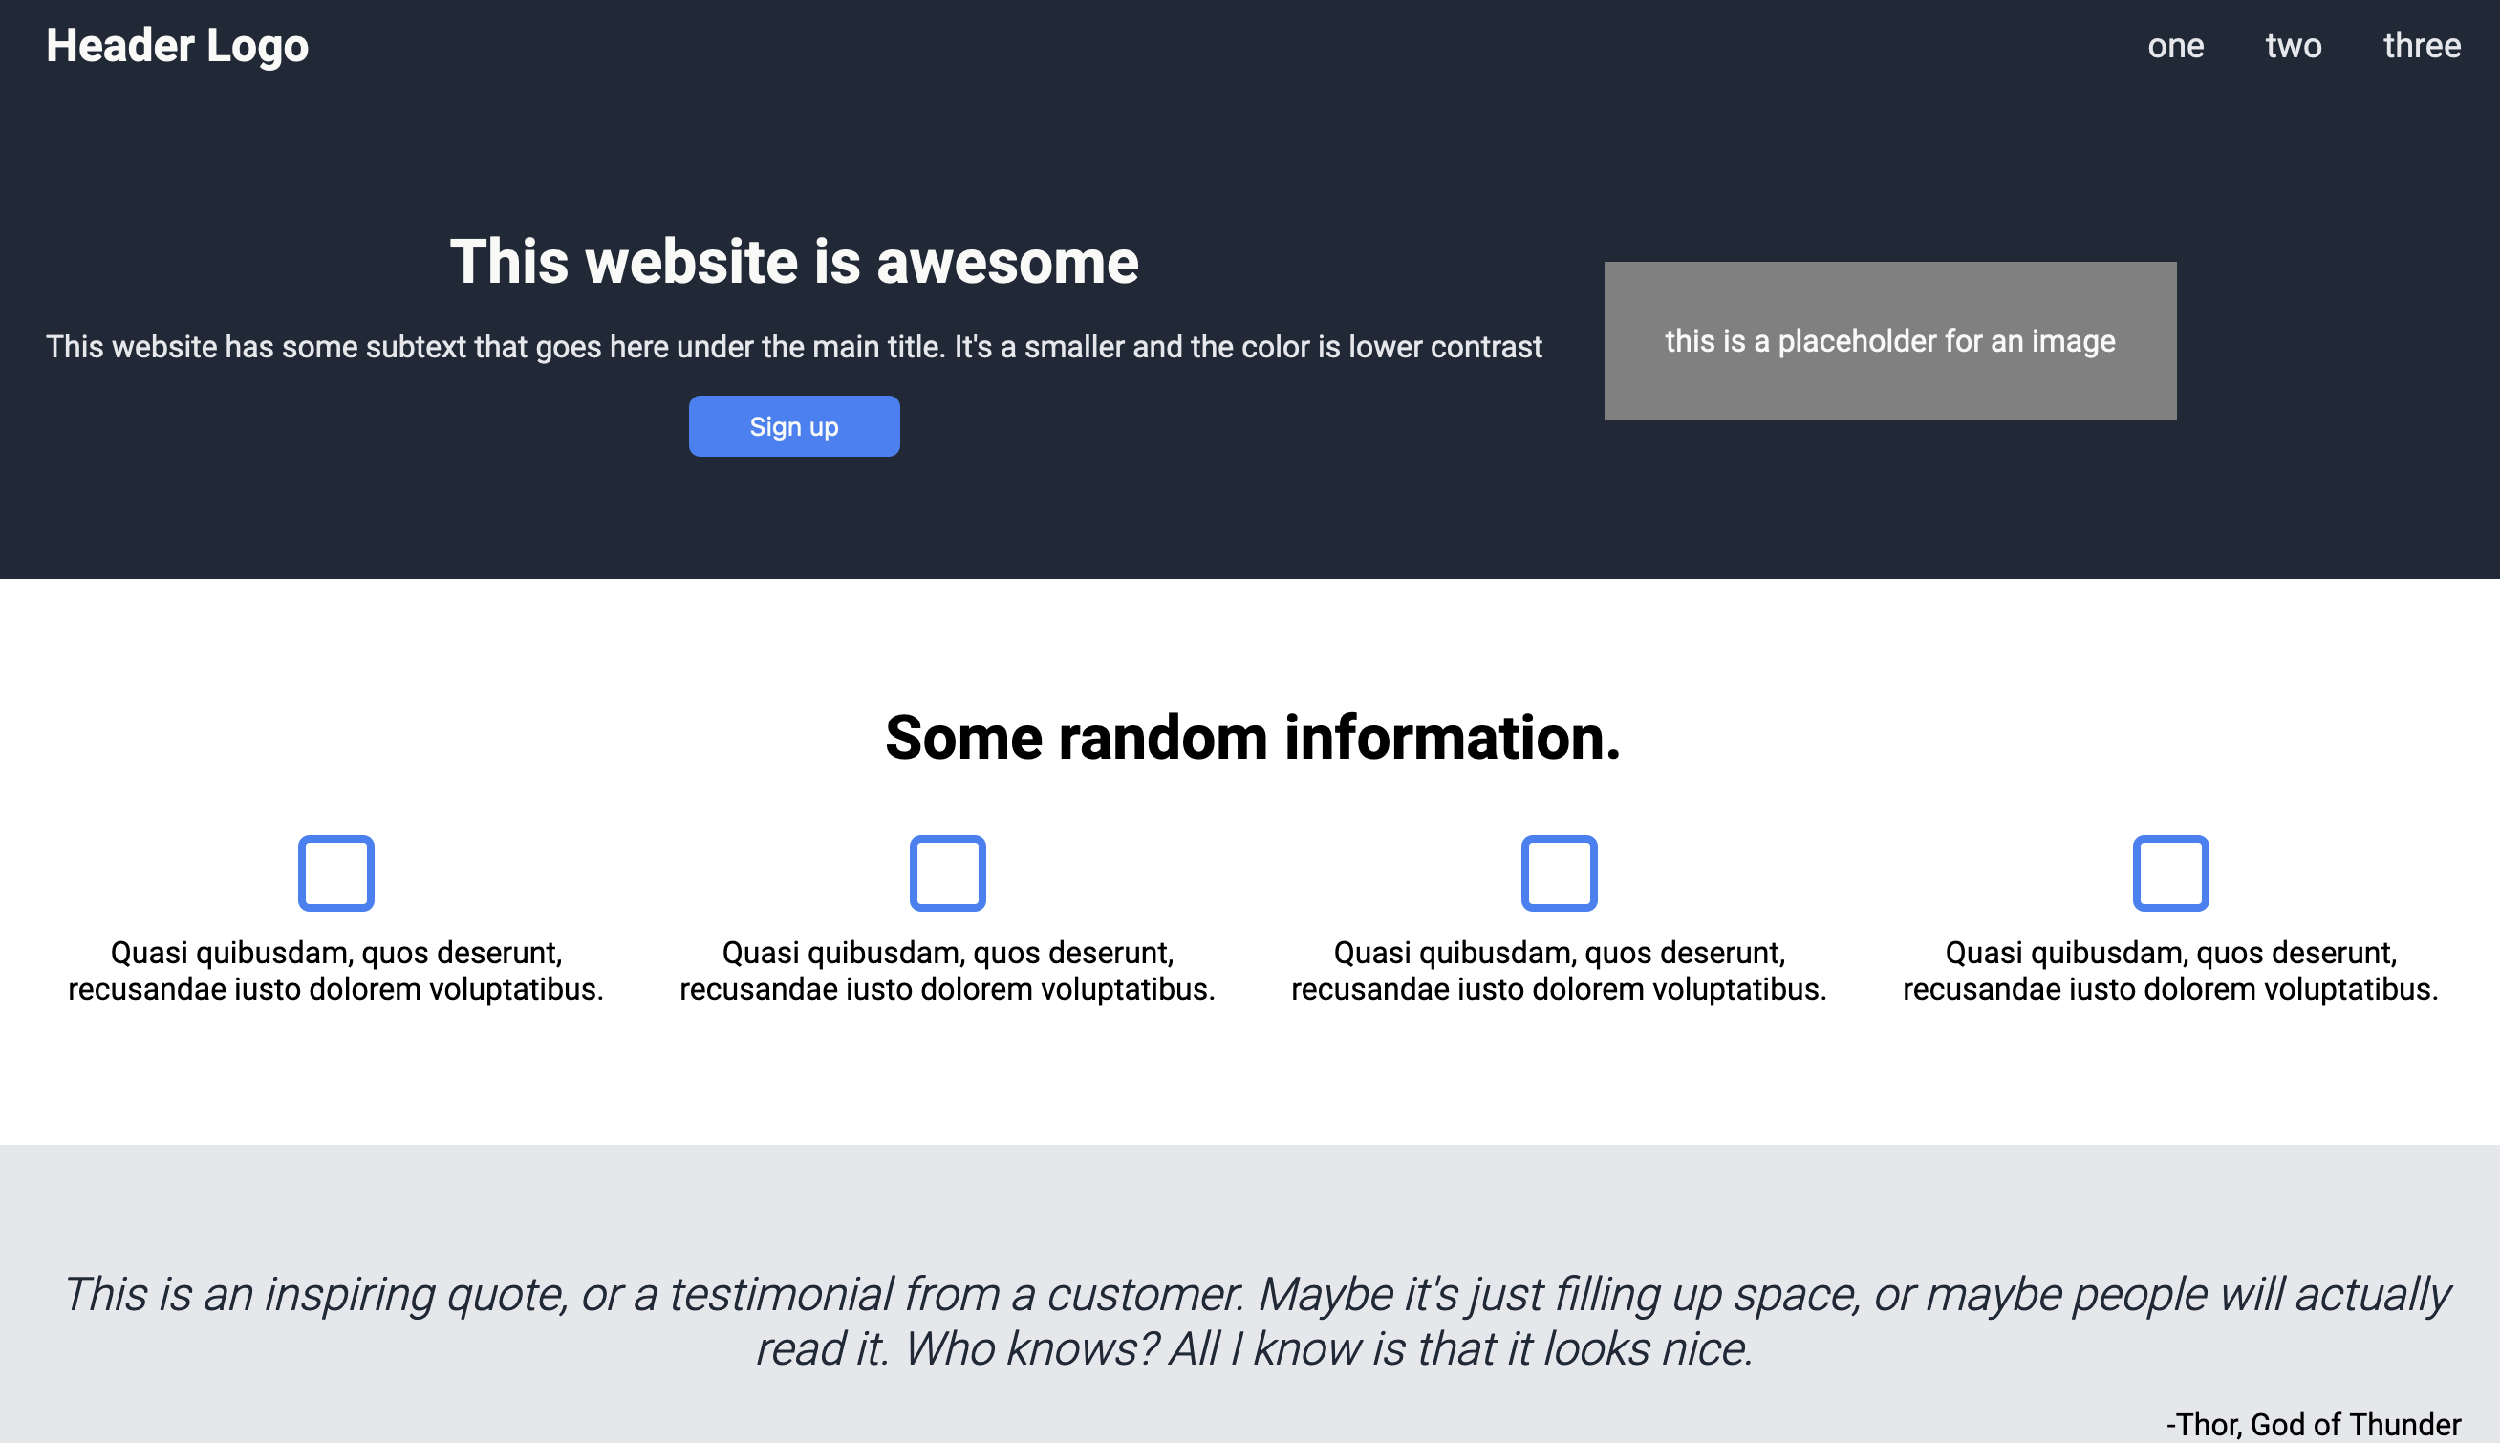
Task: Click the inspiring customer quote text
Action: click(x=1249, y=1318)
